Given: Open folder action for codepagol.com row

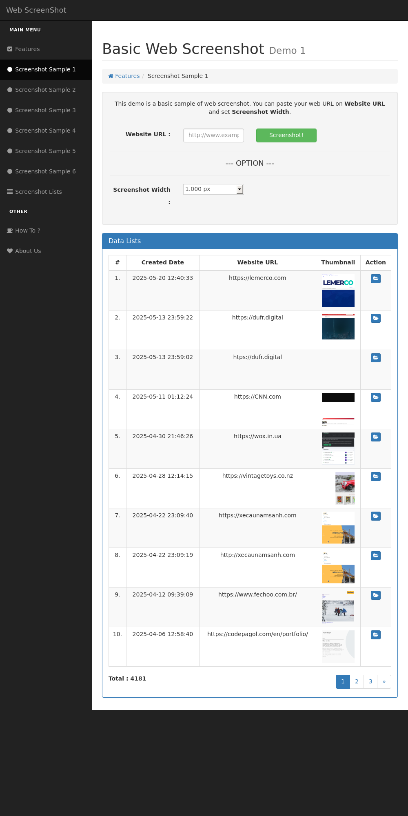Looking at the screenshot, I should tap(376, 635).
